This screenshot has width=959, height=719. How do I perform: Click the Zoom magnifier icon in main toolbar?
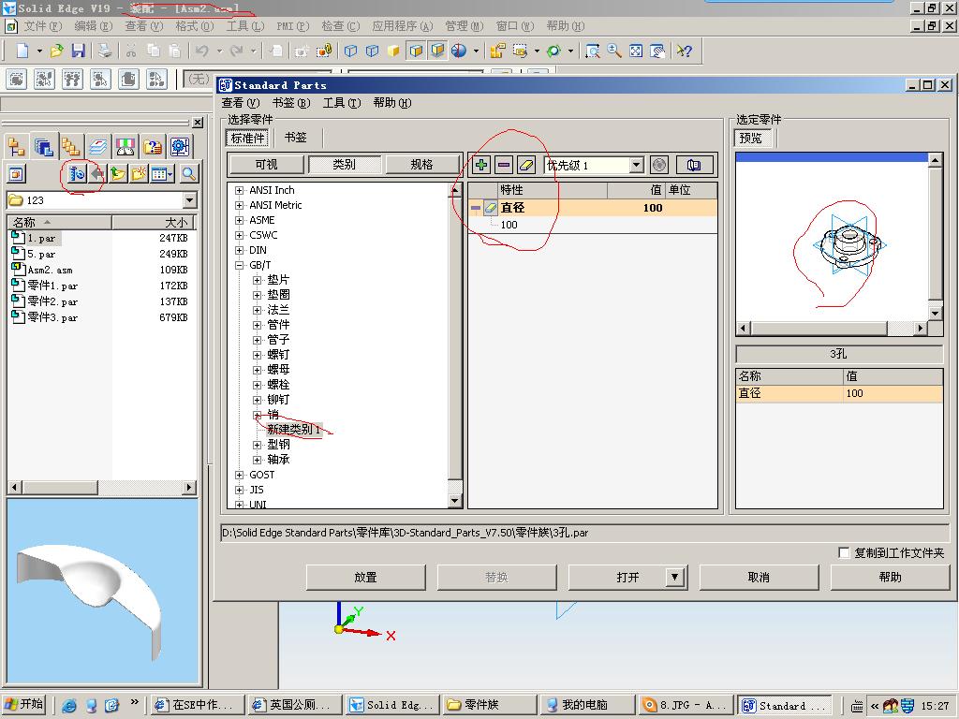(614, 51)
